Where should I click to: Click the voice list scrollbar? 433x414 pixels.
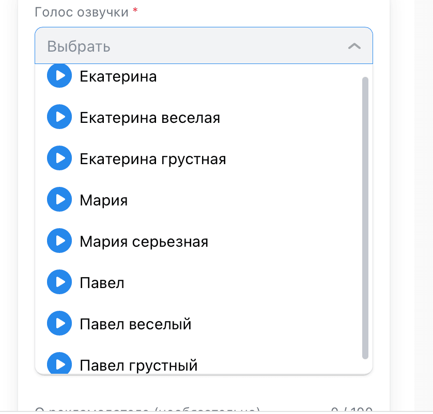[365, 217]
